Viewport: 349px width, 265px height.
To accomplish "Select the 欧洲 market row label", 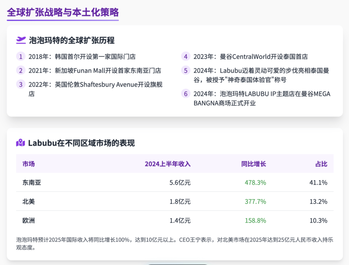I will tap(28, 221).
